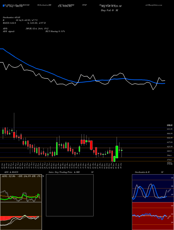Click the 'STOP' label in header row
The image size is (174, 230).
(x=84, y=5)
